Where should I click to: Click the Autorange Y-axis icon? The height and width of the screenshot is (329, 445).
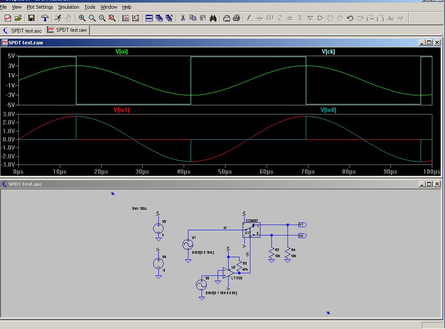pyautogui.click(x=136, y=18)
